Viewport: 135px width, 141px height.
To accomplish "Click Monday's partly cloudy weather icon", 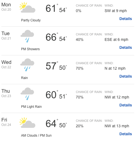I will (x=27, y=7).
